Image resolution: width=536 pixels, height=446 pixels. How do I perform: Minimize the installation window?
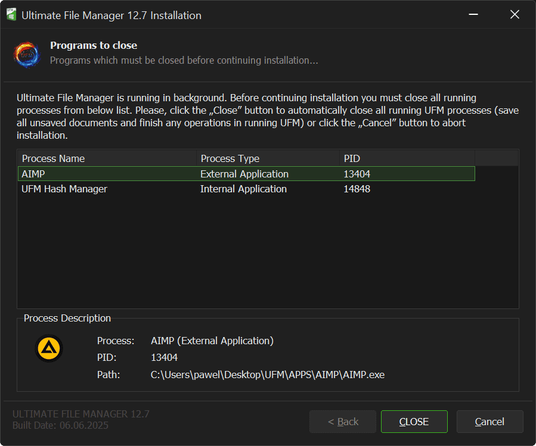click(473, 15)
